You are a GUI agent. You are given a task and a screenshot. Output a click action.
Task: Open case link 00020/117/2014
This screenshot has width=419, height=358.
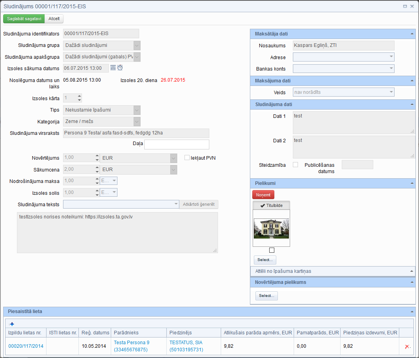[x=26, y=346]
